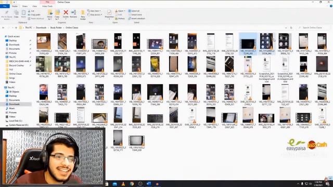Click Select all in the ribbon
This screenshot has width=333, height=187.
(134, 11)
